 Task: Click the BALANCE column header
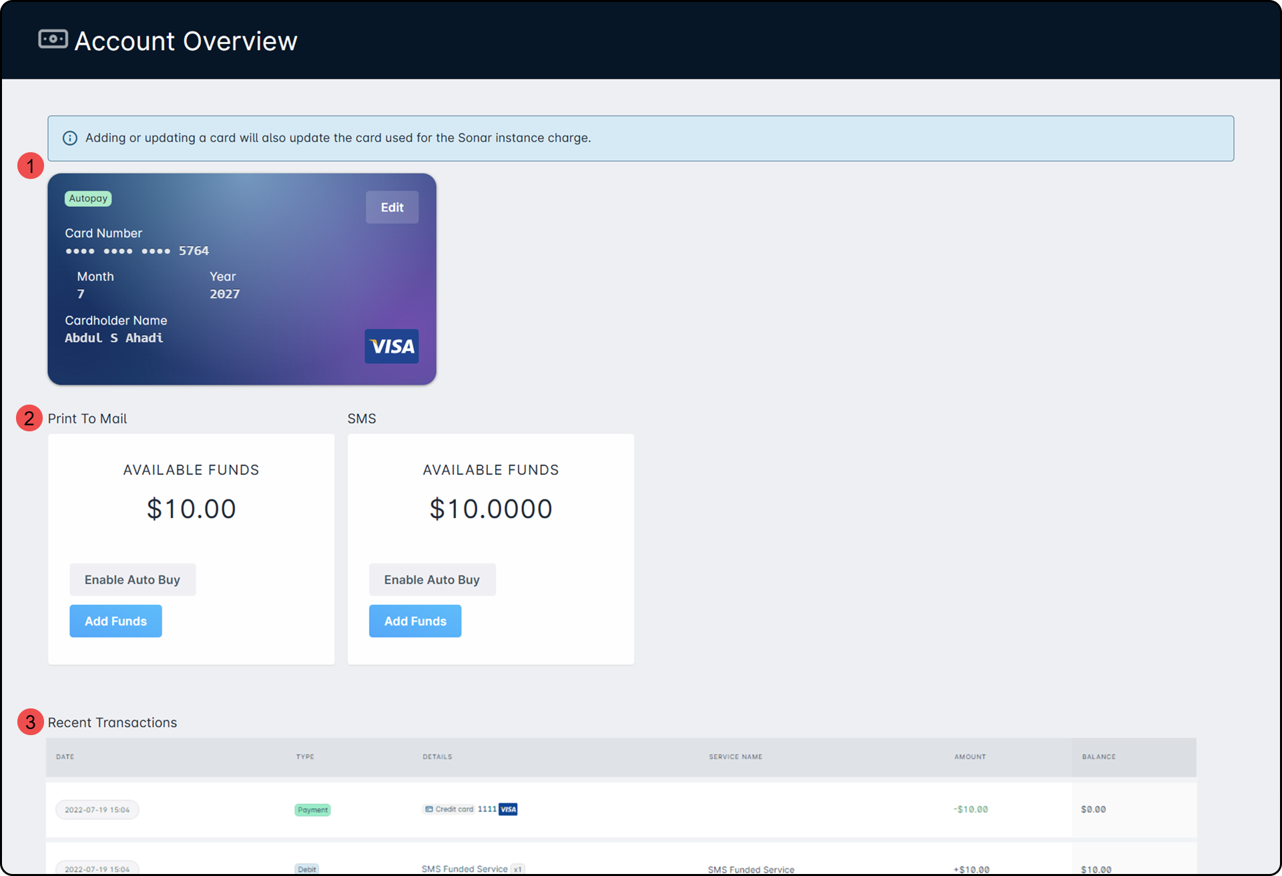[1098, 756]
